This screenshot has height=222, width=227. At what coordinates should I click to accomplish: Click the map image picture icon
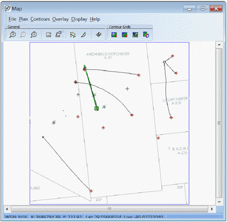48,35
